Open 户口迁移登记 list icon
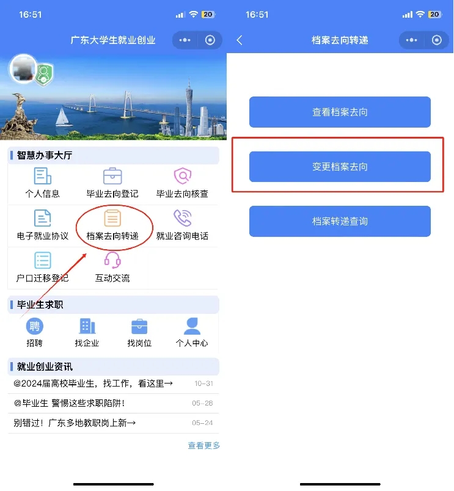 click(x=42, y=260)
